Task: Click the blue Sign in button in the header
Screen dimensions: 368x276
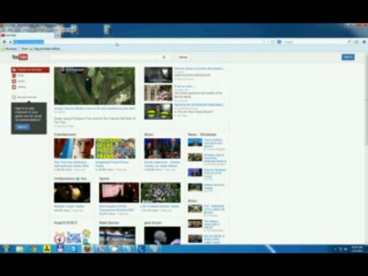Action: coord(348,57)
